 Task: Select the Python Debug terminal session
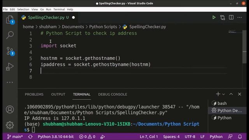click(x=227, y=110)
